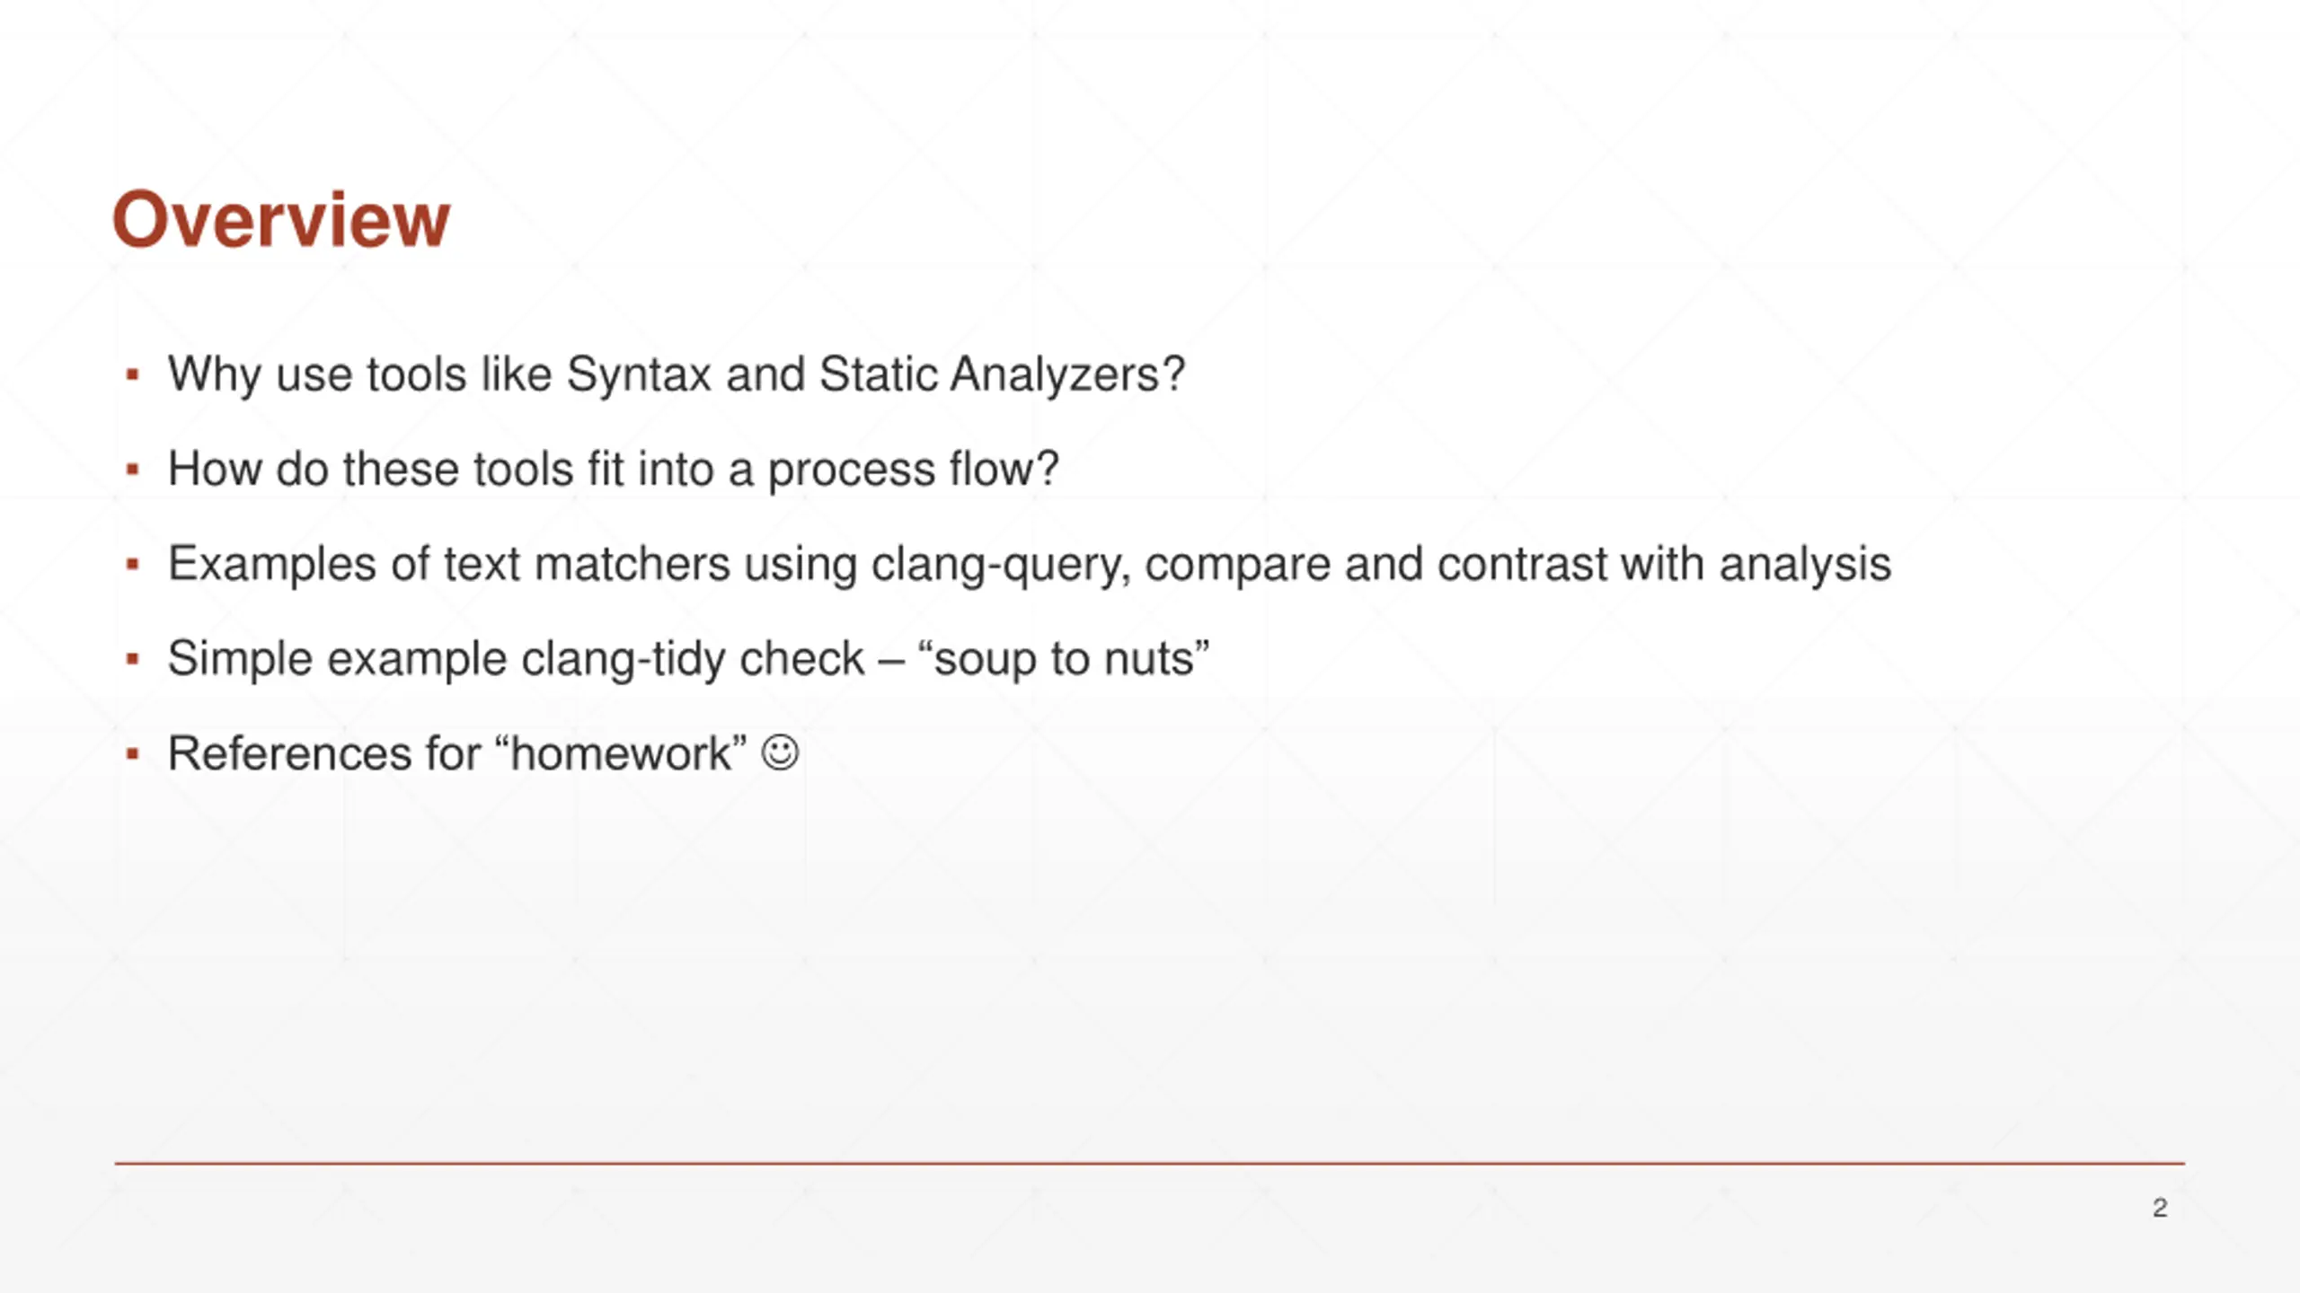2300x1293 pixels.
Task: Click the slide page number 2
Action: (x=2160, y=1208)
